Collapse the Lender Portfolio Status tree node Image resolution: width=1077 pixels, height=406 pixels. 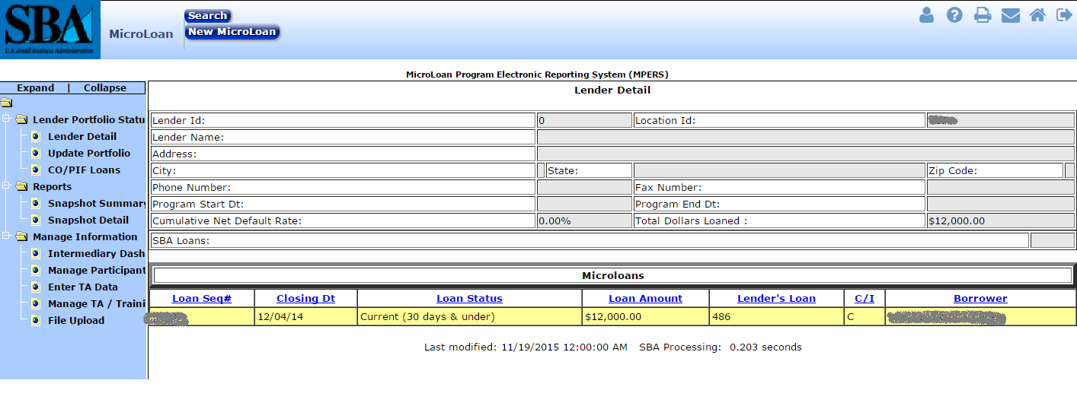pos(6,119)
